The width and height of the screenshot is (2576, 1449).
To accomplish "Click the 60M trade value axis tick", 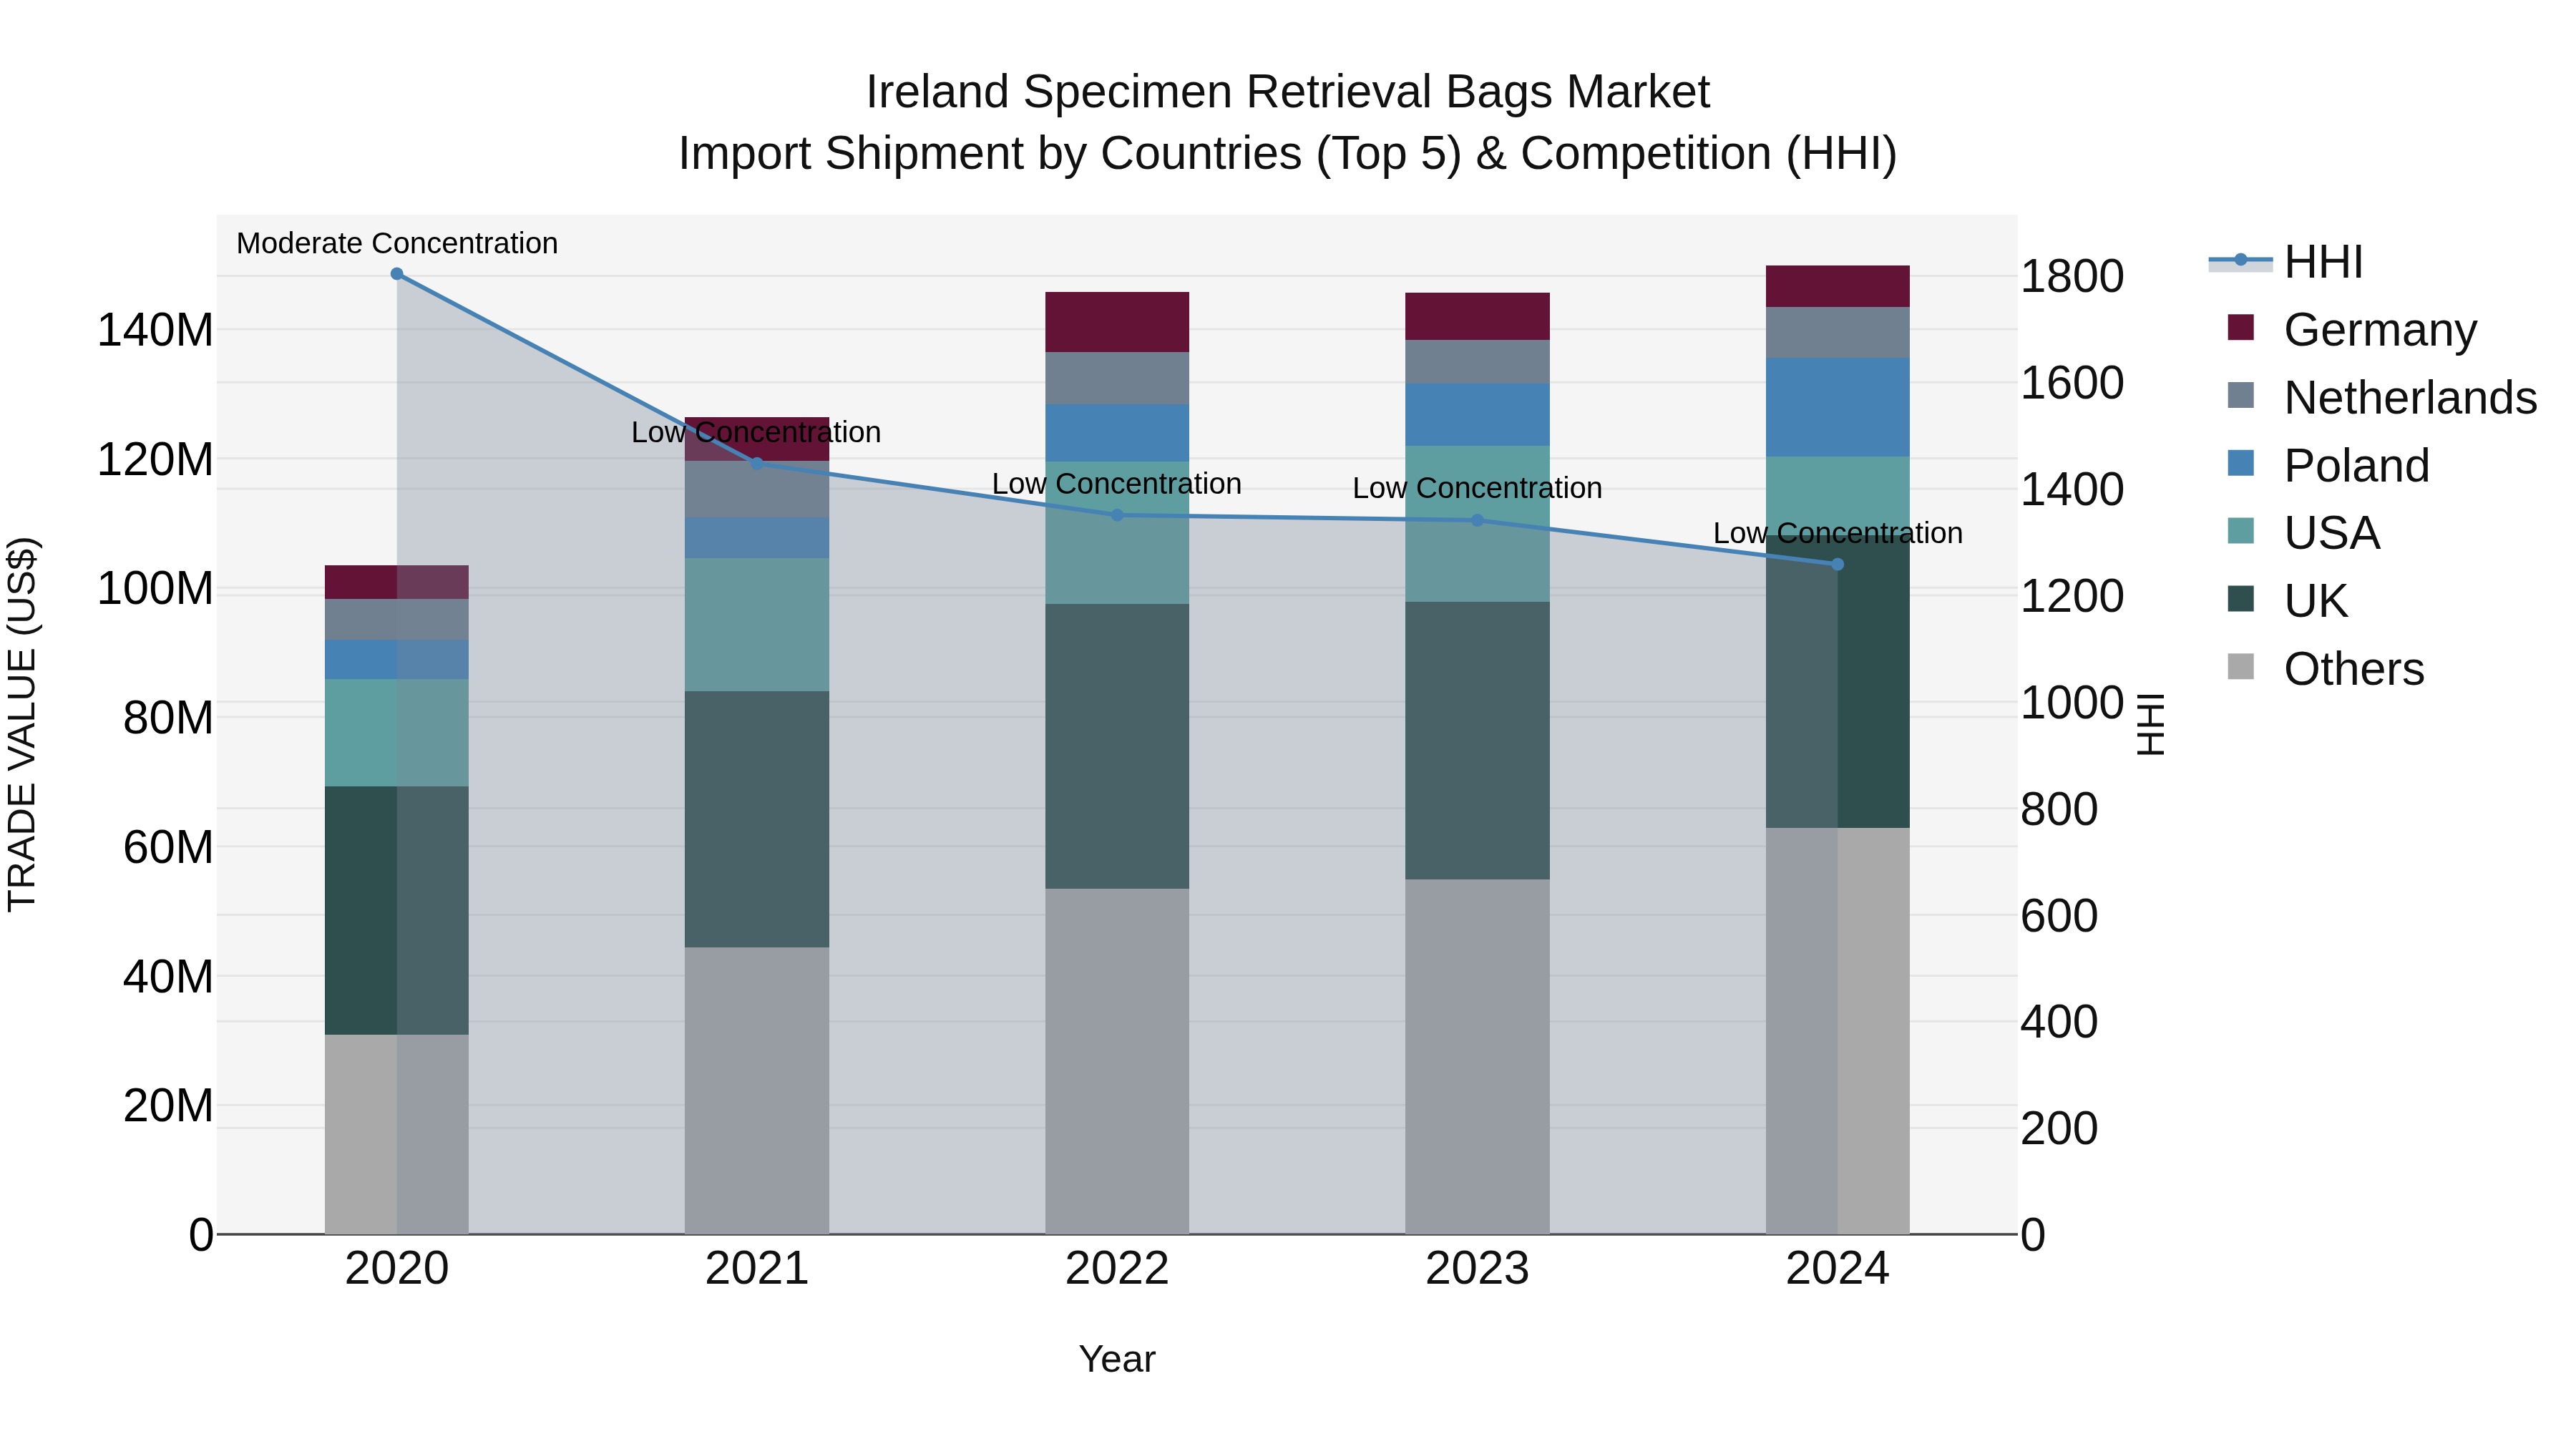I will [x=168, y=847].
